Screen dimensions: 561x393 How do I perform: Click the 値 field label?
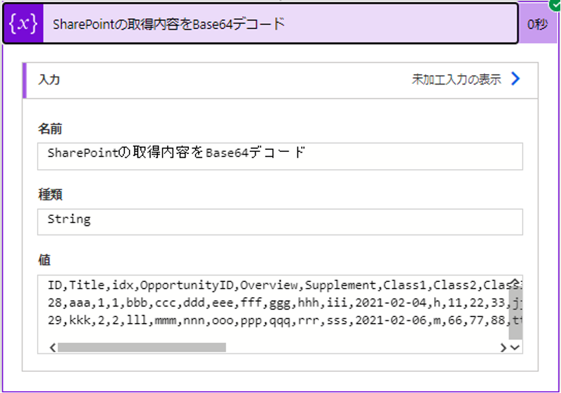[44, 260]
